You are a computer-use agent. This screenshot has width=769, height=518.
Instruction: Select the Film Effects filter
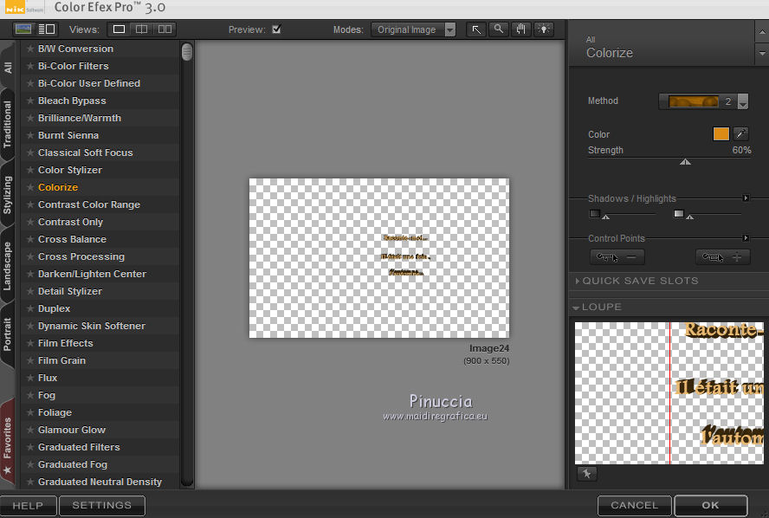point(66,343)
